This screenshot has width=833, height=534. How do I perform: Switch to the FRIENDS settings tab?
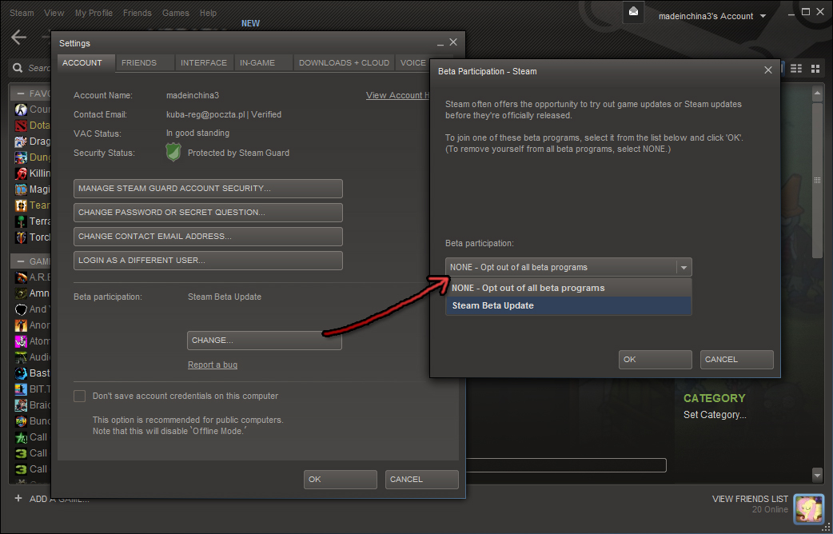click(145, 62)
